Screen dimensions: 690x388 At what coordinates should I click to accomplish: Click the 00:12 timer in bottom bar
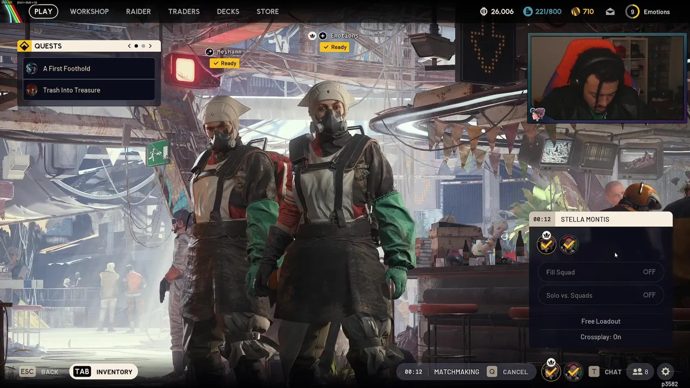click(x=413, y=372)
